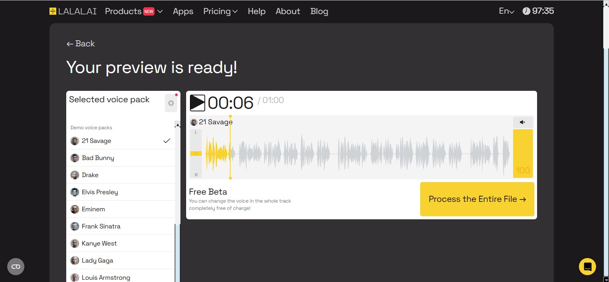609x282 pixels.
Task: Click the clock icon next to 97:35
Action: click(x=526, y=11)
